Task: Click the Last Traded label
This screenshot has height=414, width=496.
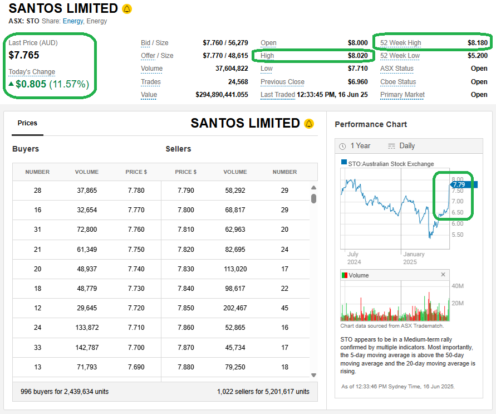Action: tap(277, 95)
